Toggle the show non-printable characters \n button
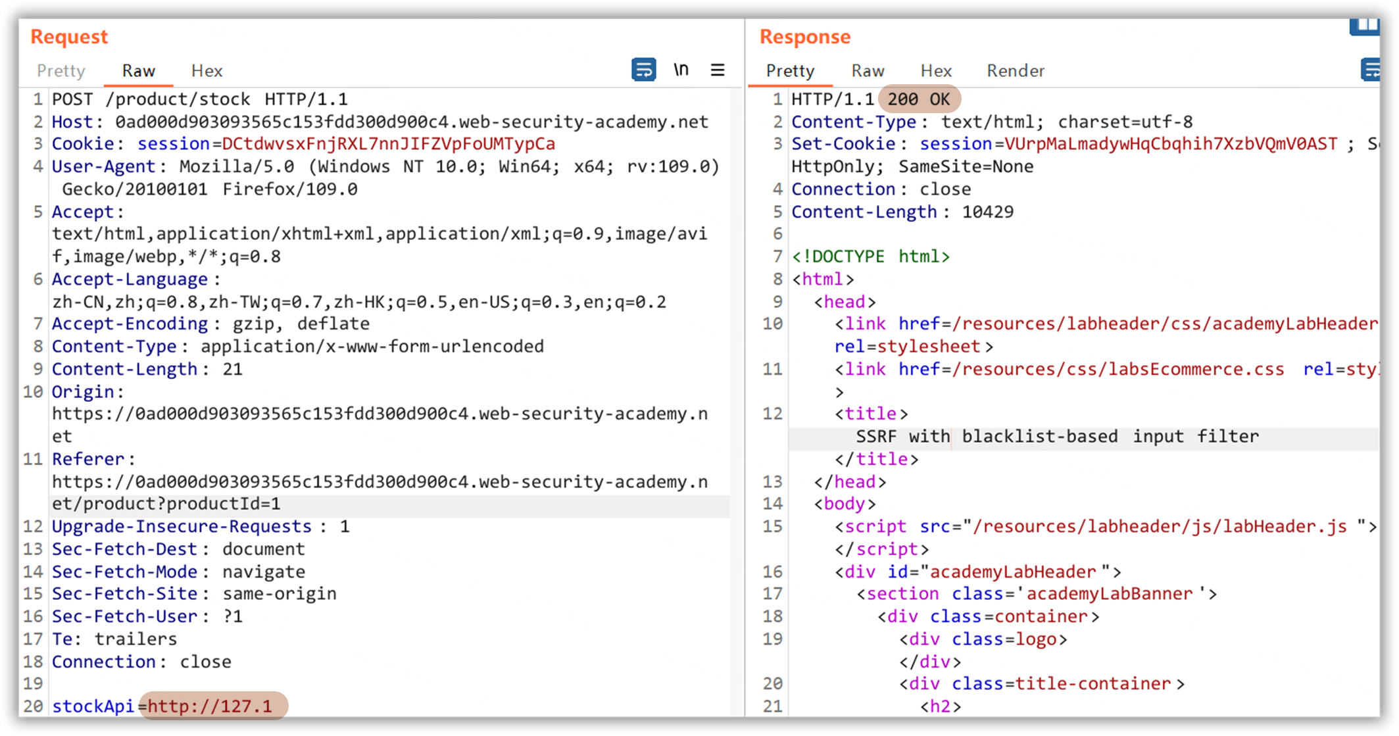 [x=681, y=69]
